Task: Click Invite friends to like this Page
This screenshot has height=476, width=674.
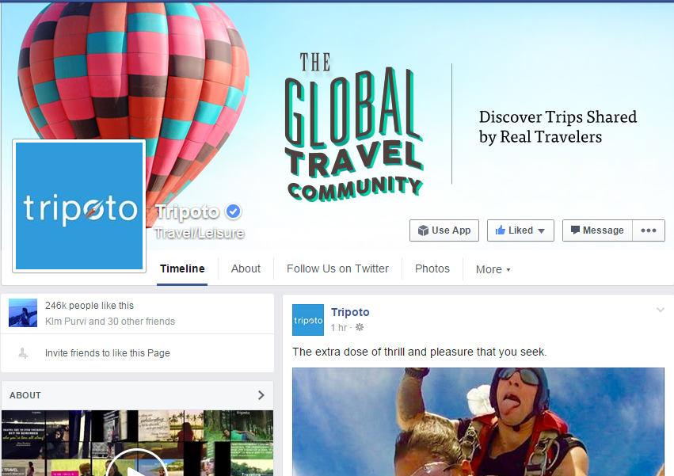Action: coord(108,353)
